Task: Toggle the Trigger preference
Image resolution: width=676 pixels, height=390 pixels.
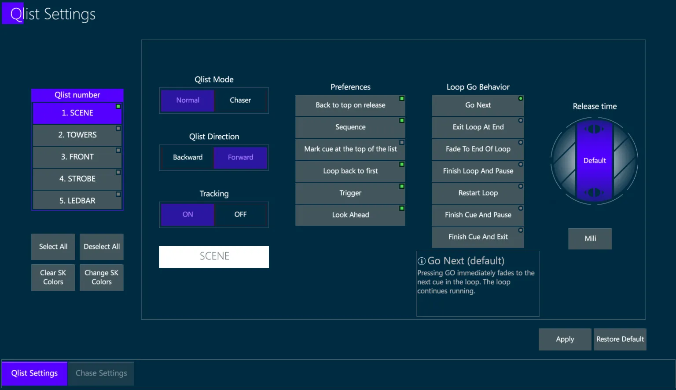Action: [x=350, y=193]
